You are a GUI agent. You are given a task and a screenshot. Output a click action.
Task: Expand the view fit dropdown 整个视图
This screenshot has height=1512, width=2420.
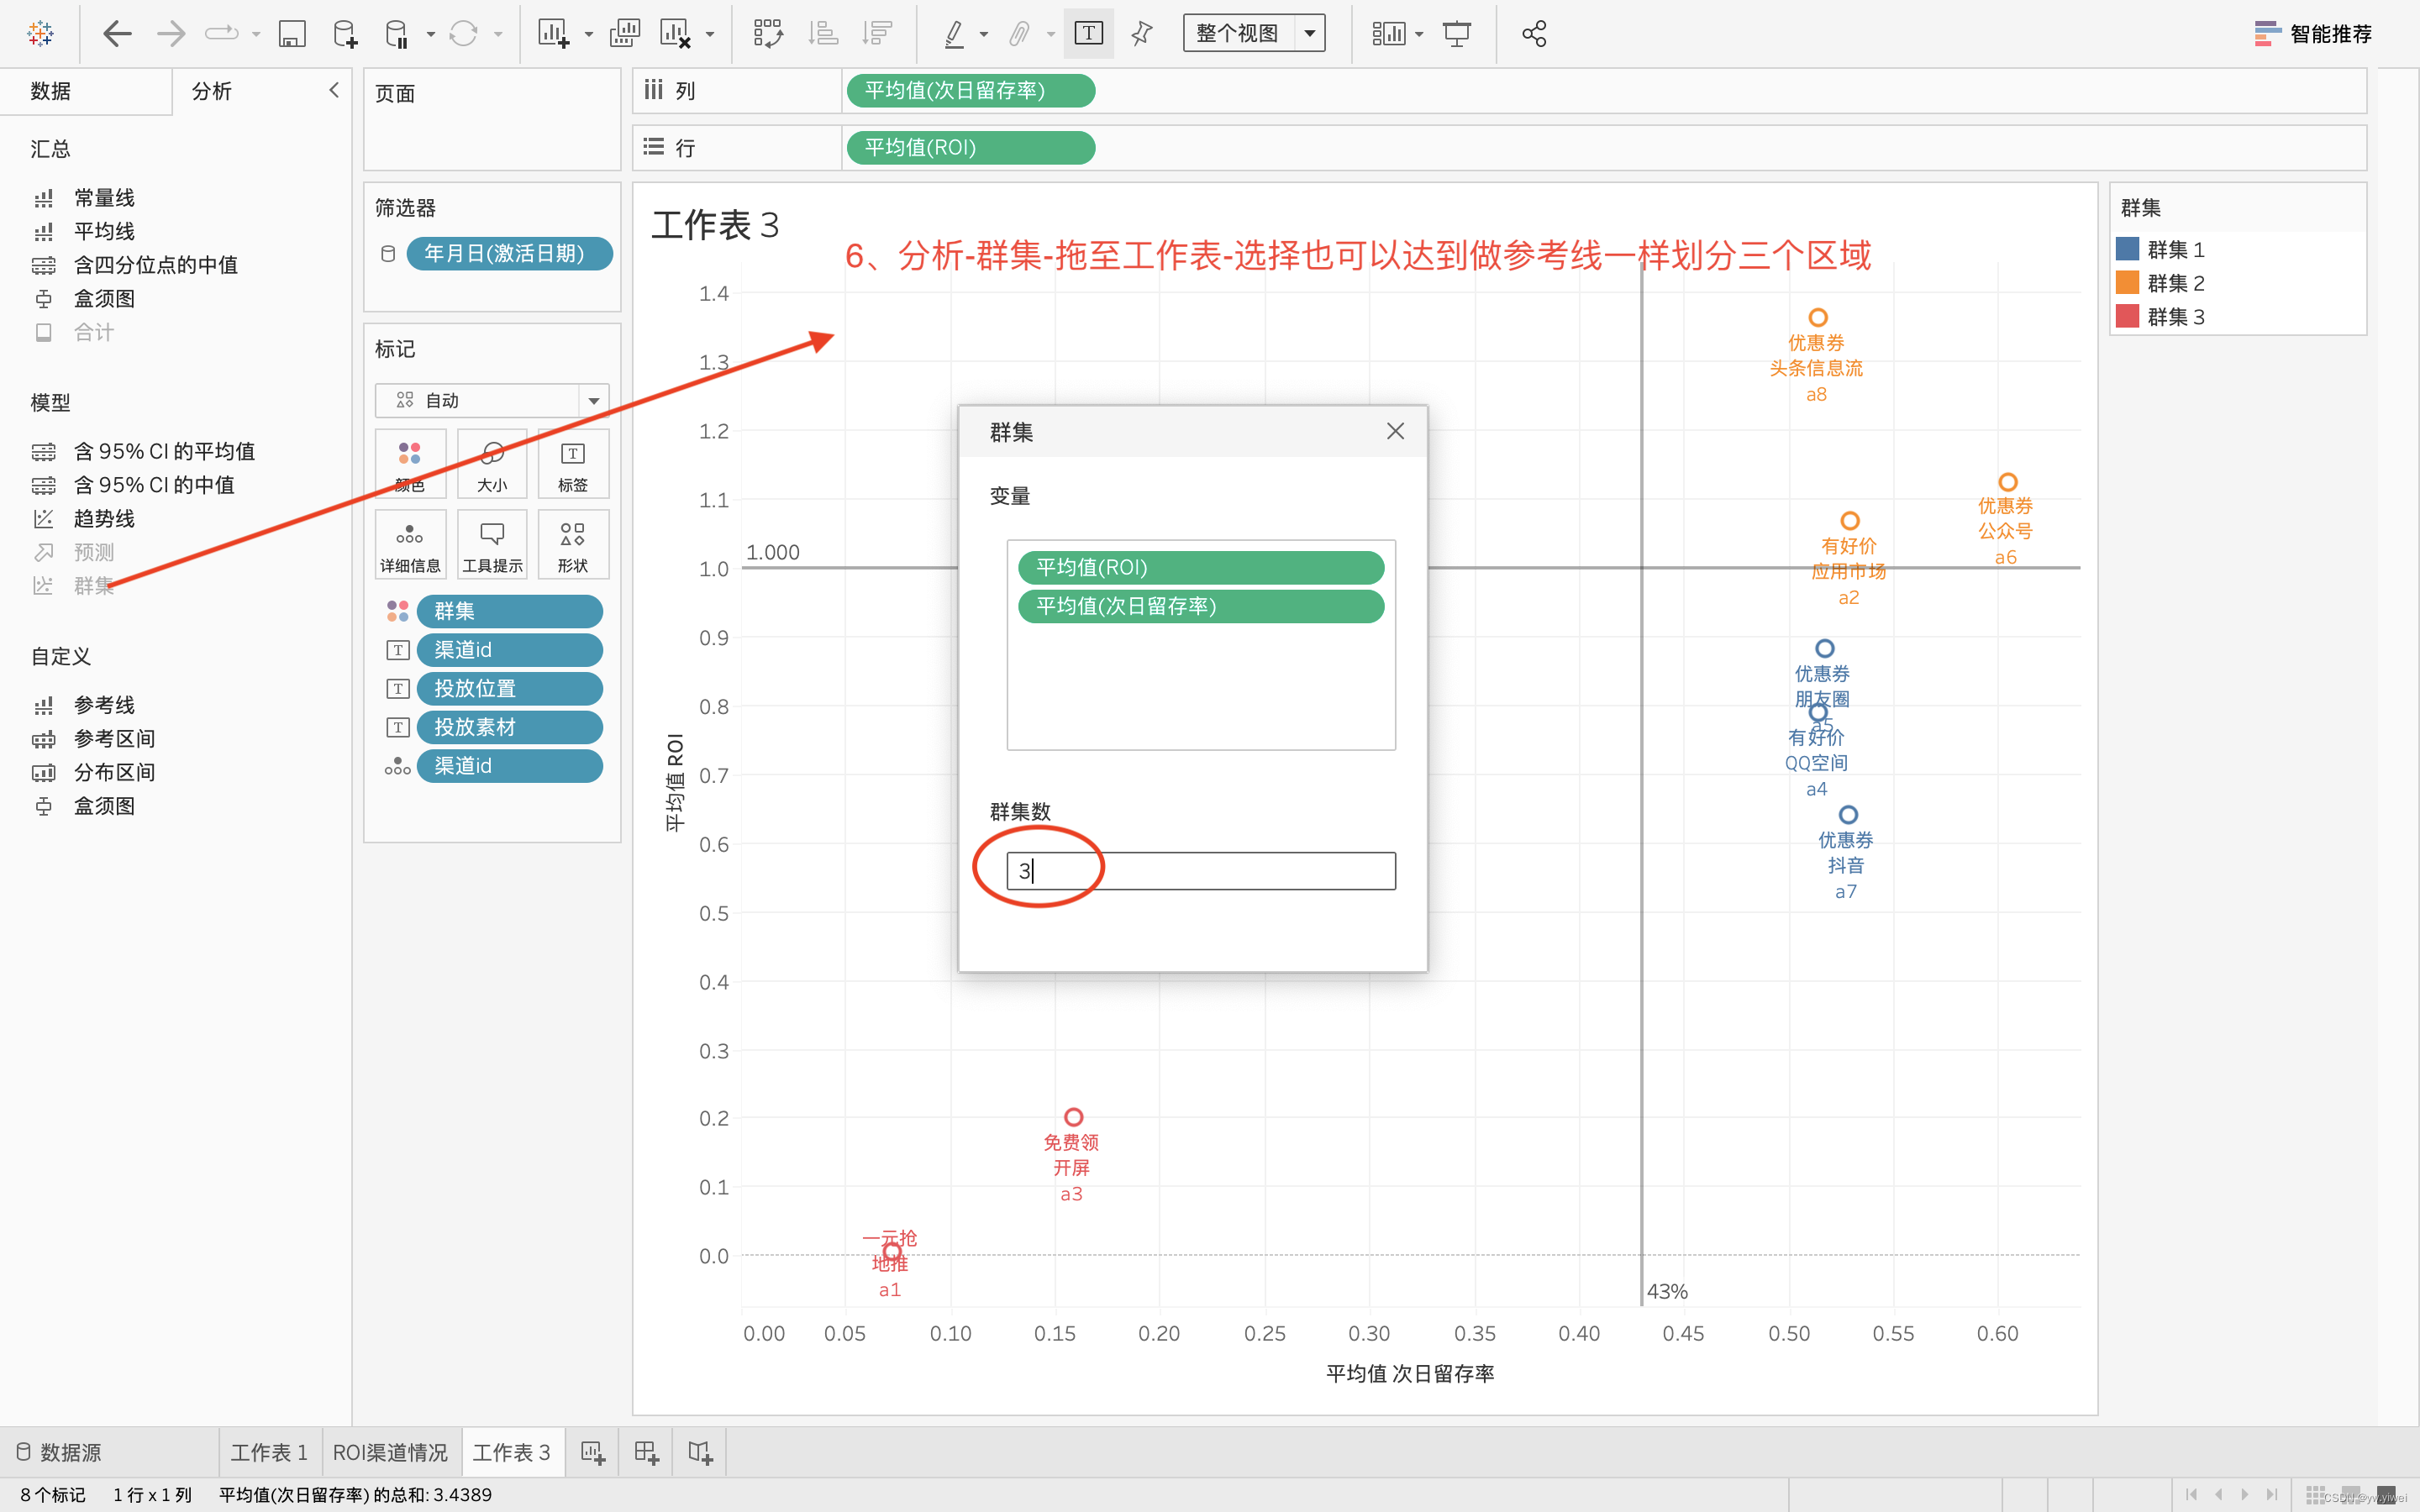1309,34
